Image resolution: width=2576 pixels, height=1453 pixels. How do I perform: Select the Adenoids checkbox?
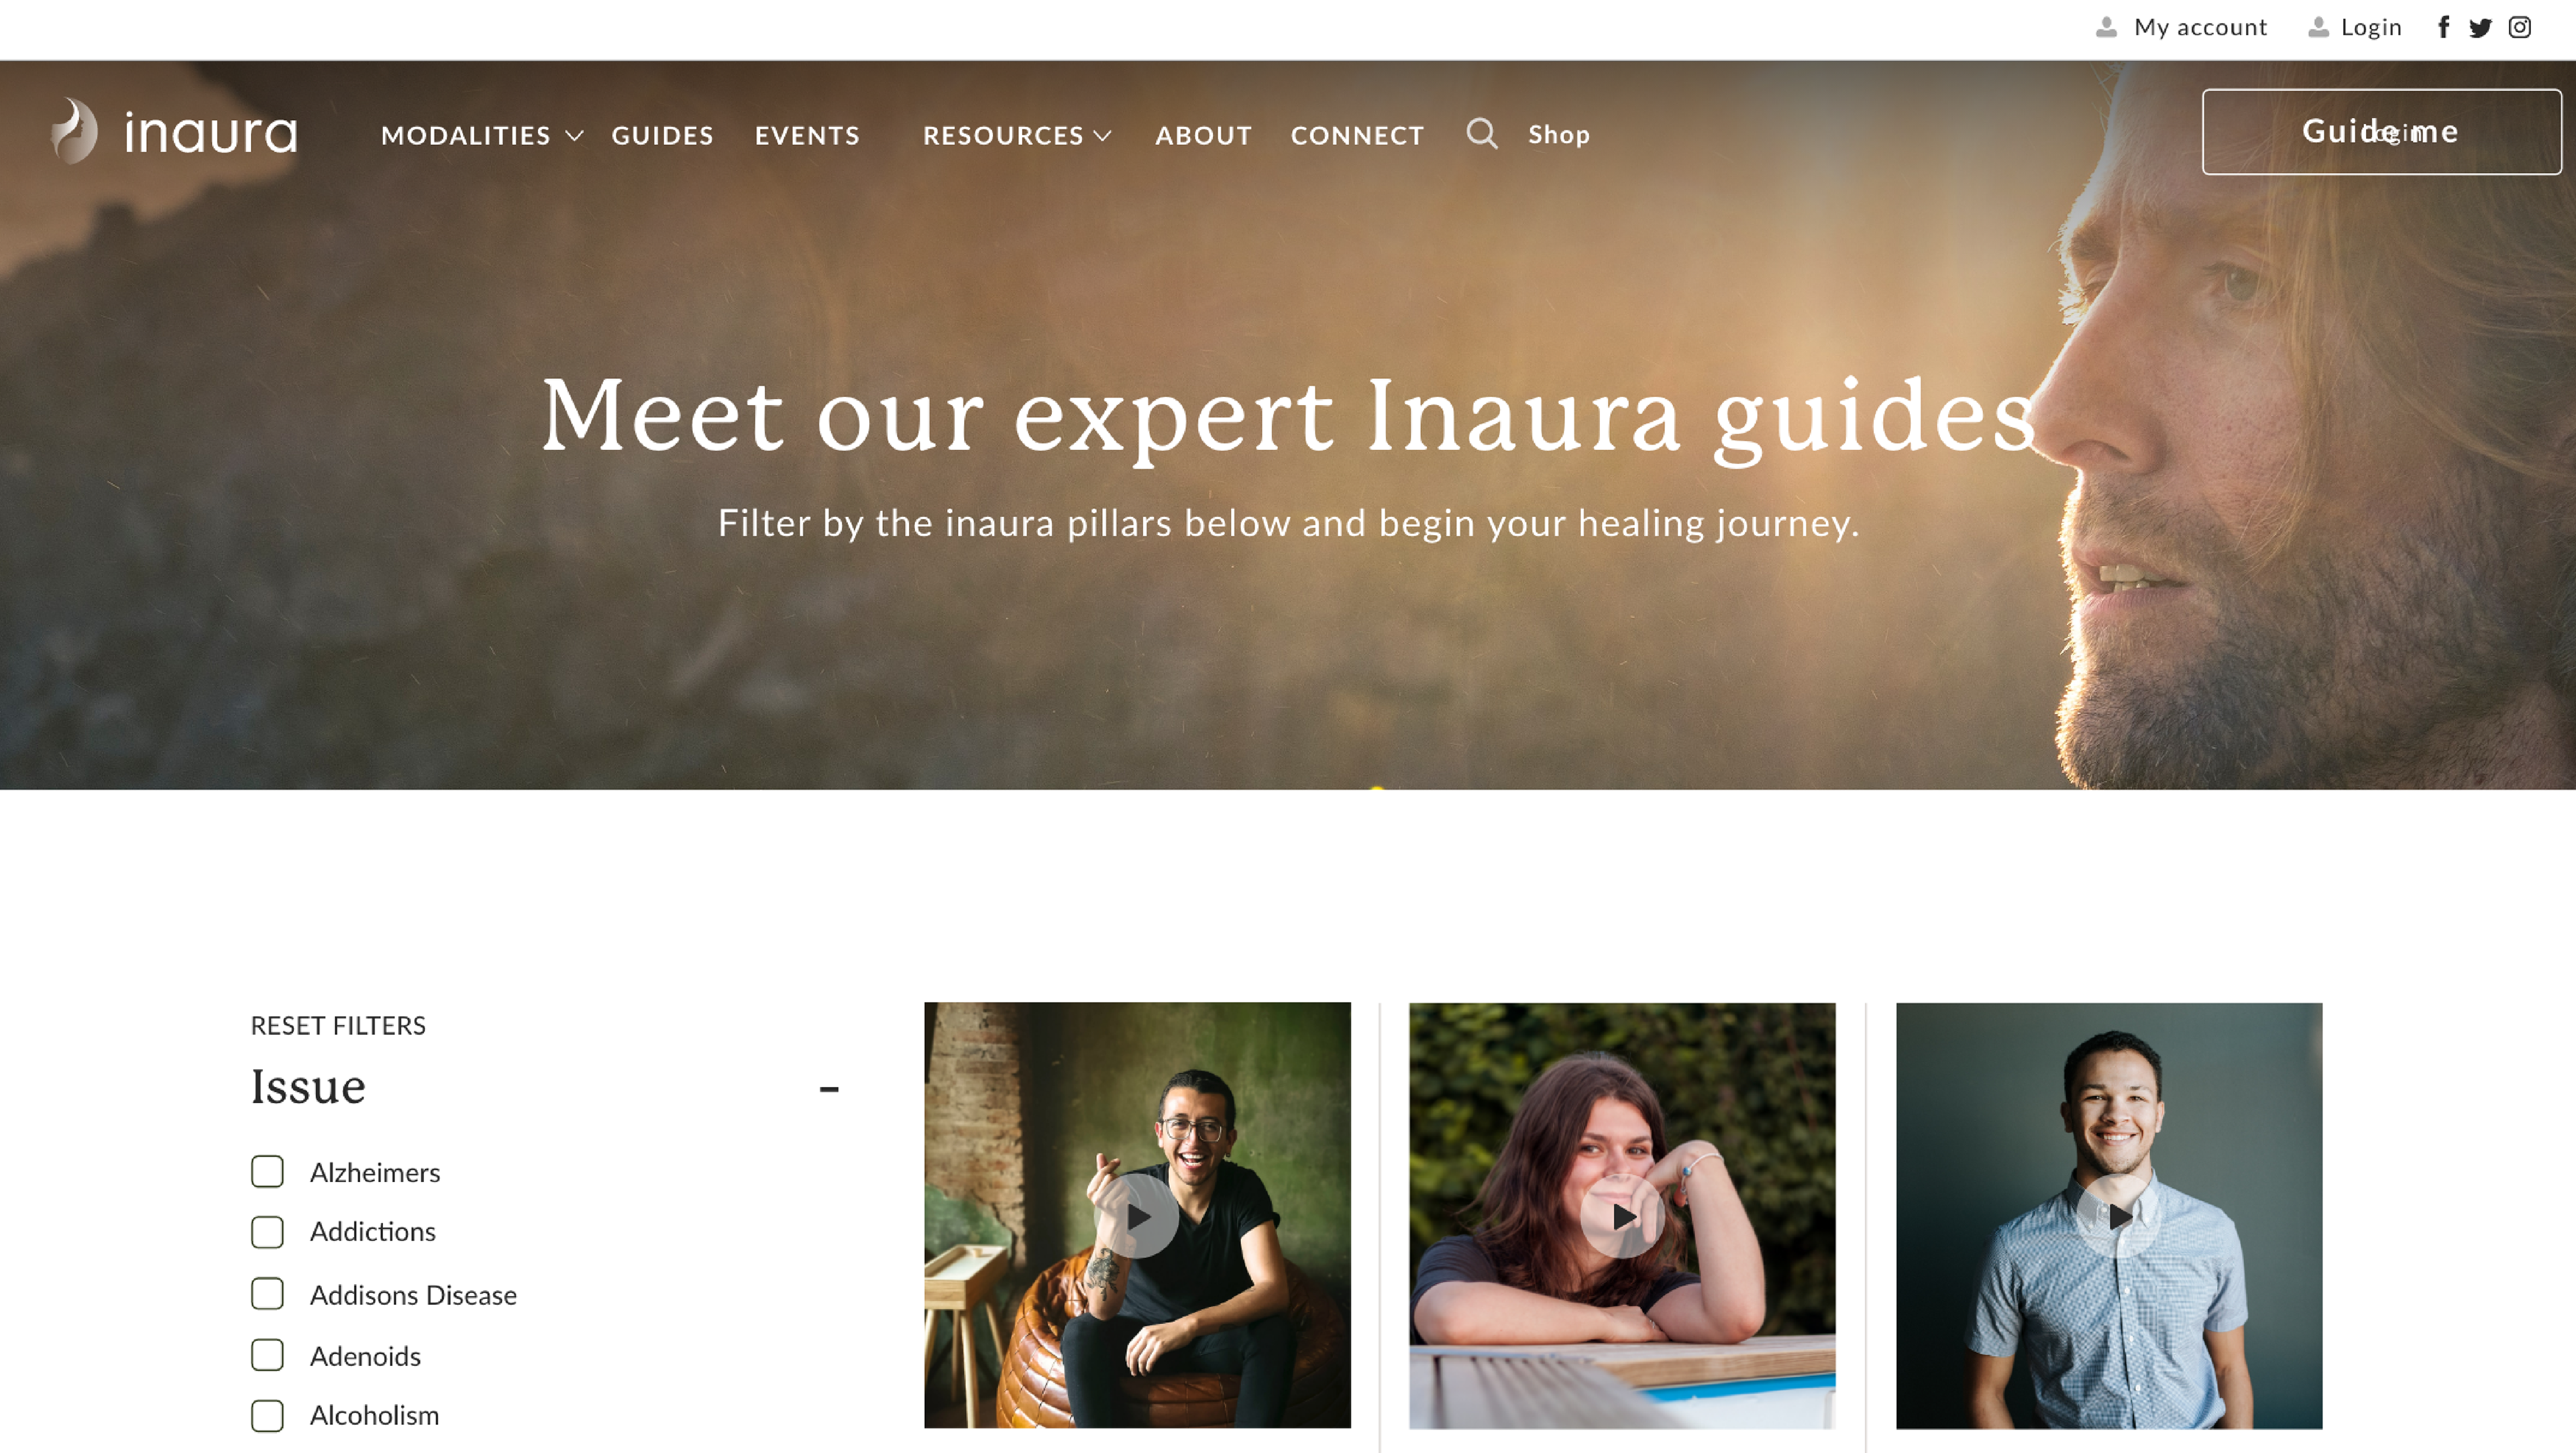coord(267,1355)
